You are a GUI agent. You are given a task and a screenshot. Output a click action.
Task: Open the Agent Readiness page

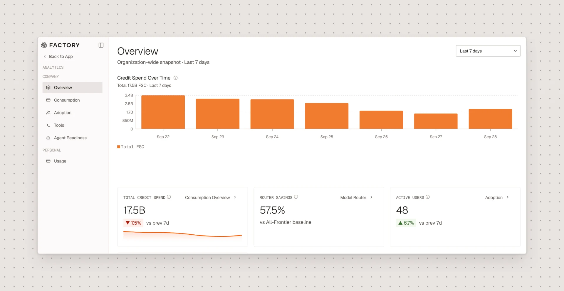coord(73,138)
